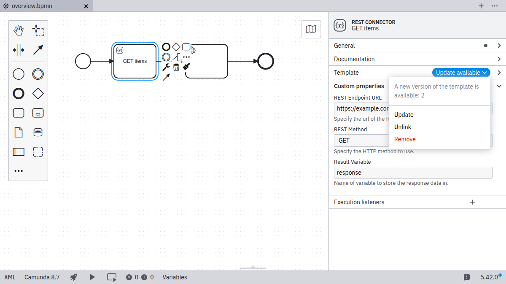Open the paint roller color picker
The height and width of the screenshot is (284, 506).
click(x=187, y=67)
